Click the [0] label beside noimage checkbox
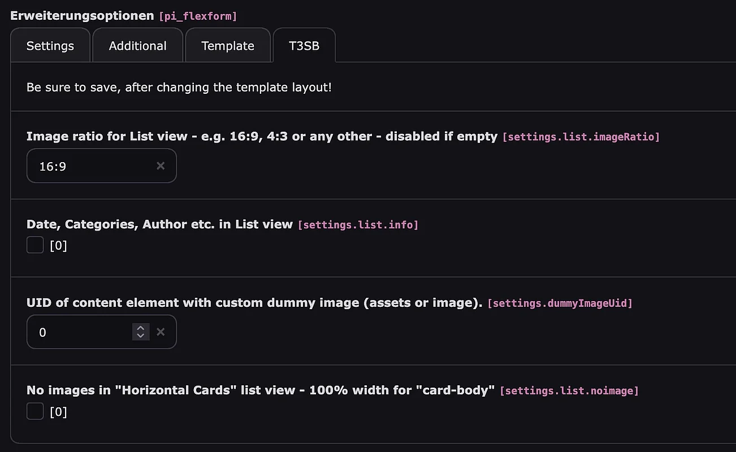The height and width of the screenshot is (452, 736). tap(58, 412)
